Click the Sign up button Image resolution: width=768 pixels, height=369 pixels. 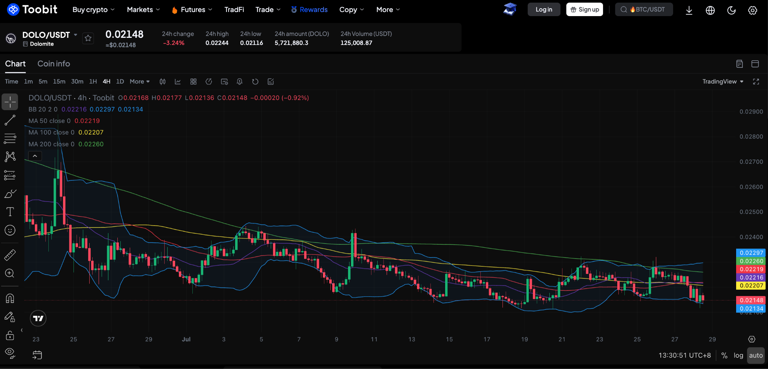point(585,9)
